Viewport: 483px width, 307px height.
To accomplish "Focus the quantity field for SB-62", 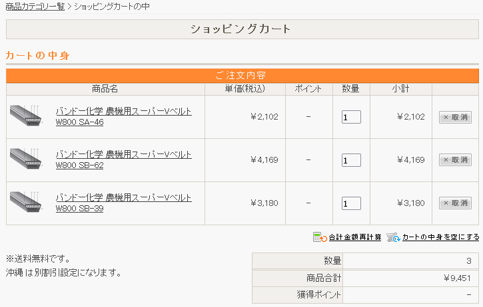I will (351, 160).
